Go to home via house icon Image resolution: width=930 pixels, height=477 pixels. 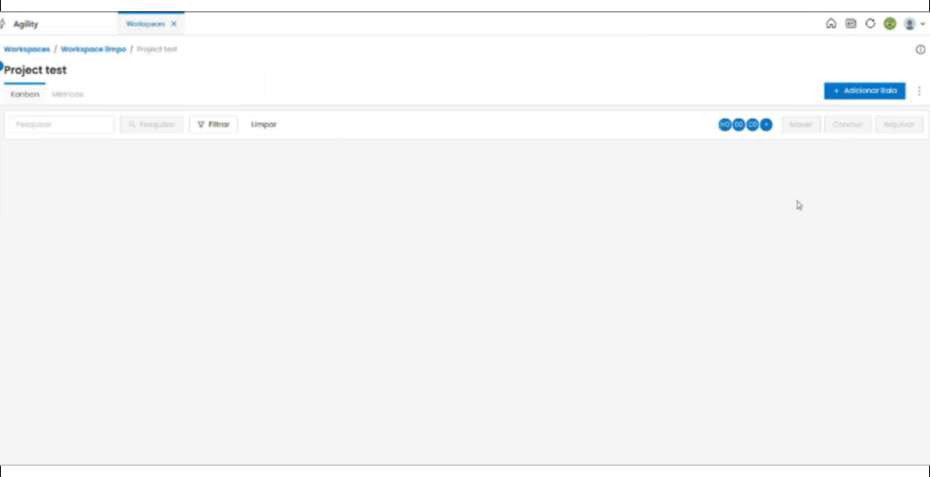point(831,24)
